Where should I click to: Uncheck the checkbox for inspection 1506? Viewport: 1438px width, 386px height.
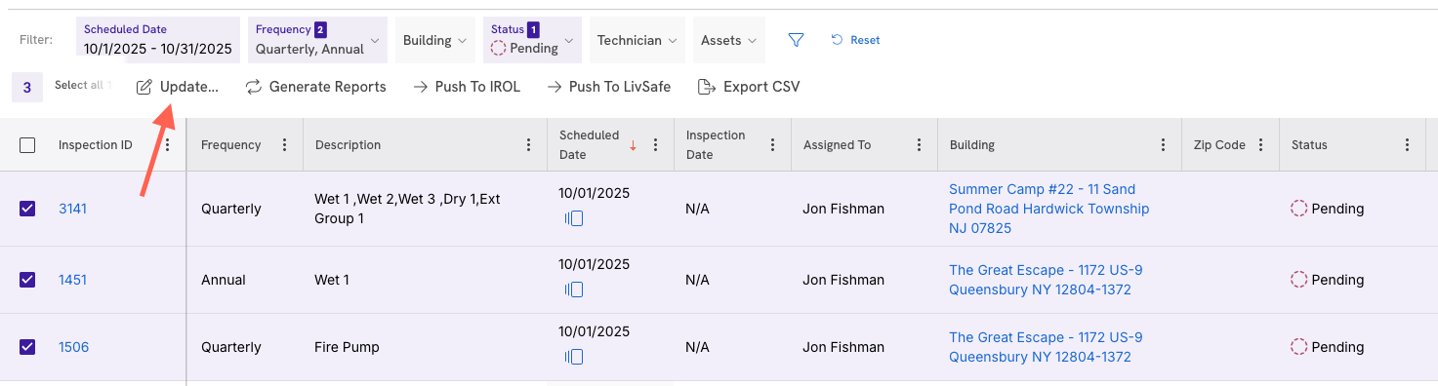(27, 347)
